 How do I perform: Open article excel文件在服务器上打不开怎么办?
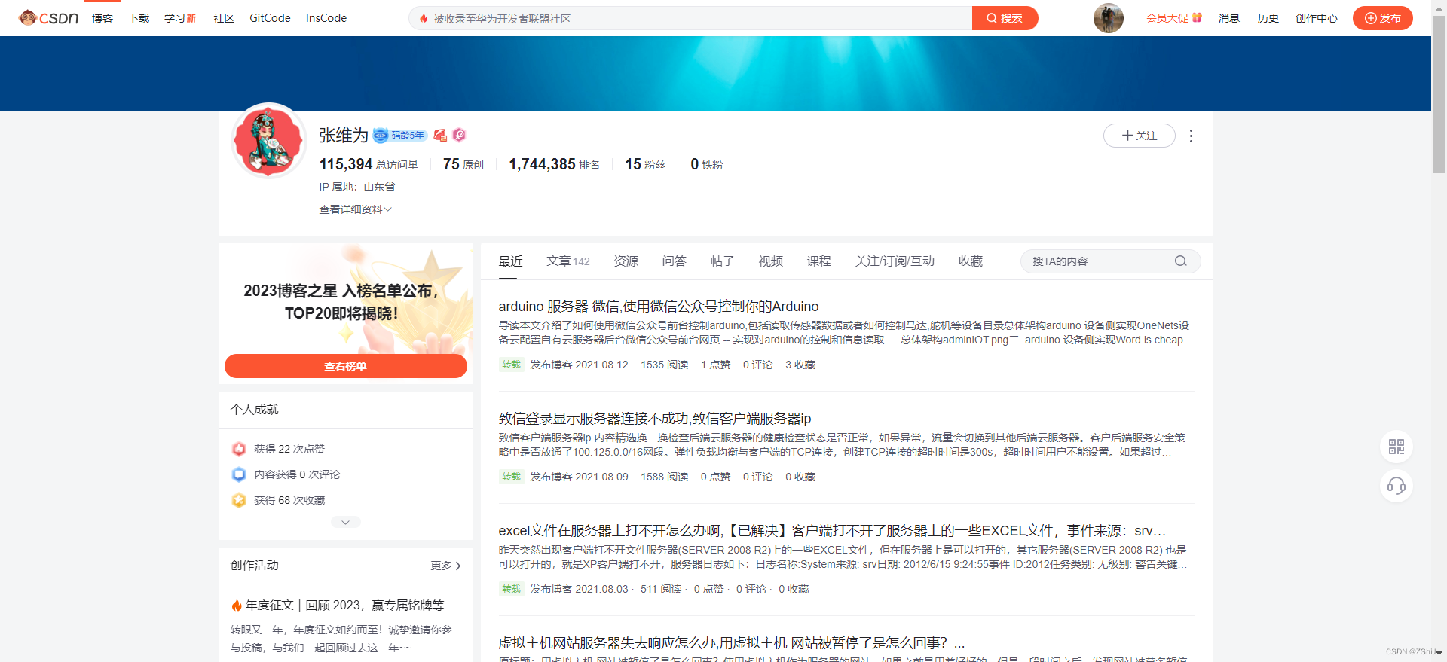pyautogui.click(x=832, y=531)
